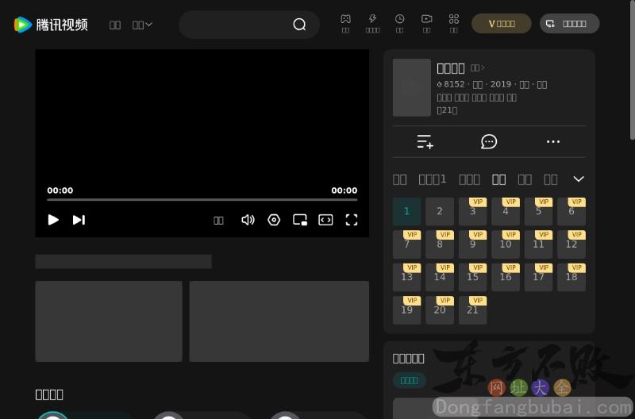Open the game controller icon in header

pos(345,19)
